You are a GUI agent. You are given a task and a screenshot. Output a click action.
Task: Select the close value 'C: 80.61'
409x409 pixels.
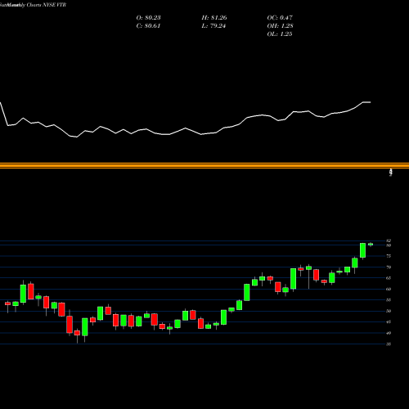coord(148,26)
